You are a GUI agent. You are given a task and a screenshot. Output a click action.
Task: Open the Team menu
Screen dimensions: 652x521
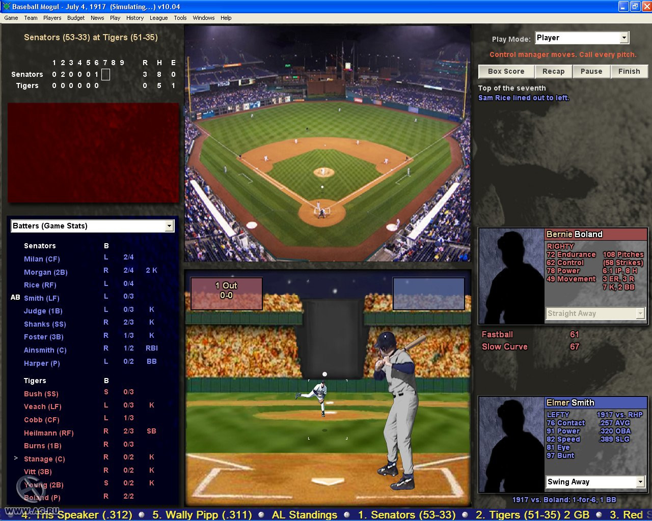point(31,18)
